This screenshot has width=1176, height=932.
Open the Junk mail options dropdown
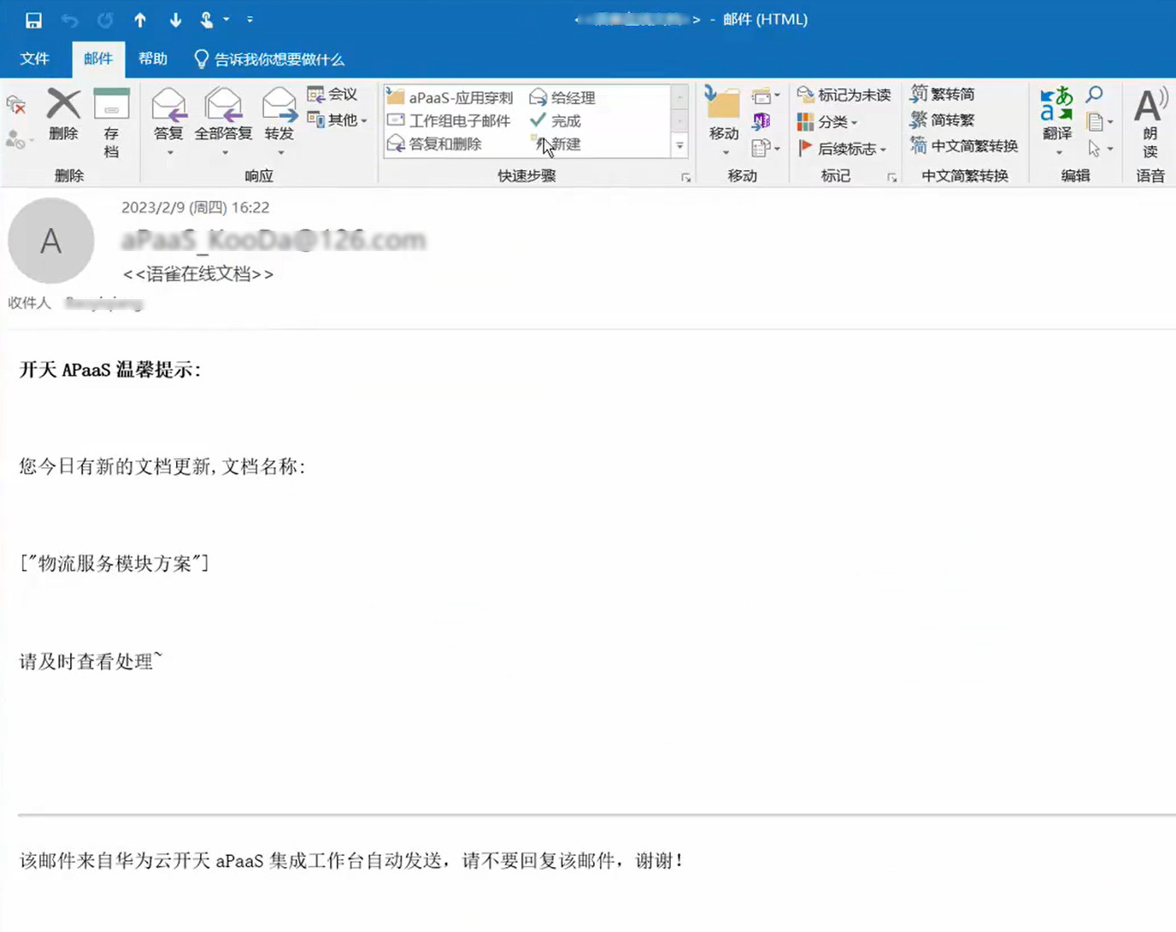pos(19,139)
